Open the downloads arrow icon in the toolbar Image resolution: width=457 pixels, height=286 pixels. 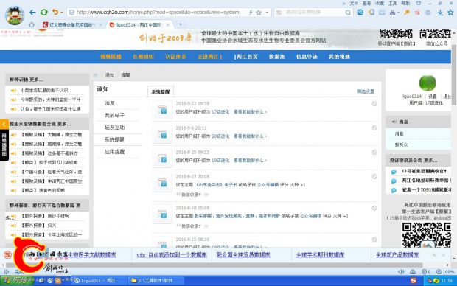440,13
